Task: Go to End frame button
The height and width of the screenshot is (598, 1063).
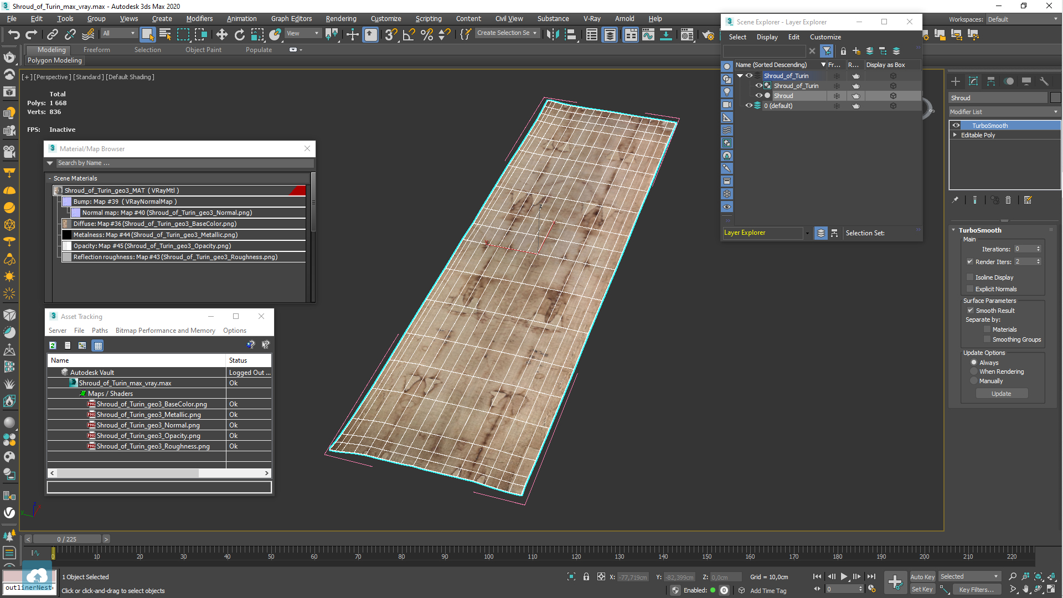Action: point(871,576)
